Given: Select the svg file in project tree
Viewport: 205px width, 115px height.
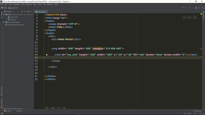Looking at the screenshot, I should [x=12, y=20].
